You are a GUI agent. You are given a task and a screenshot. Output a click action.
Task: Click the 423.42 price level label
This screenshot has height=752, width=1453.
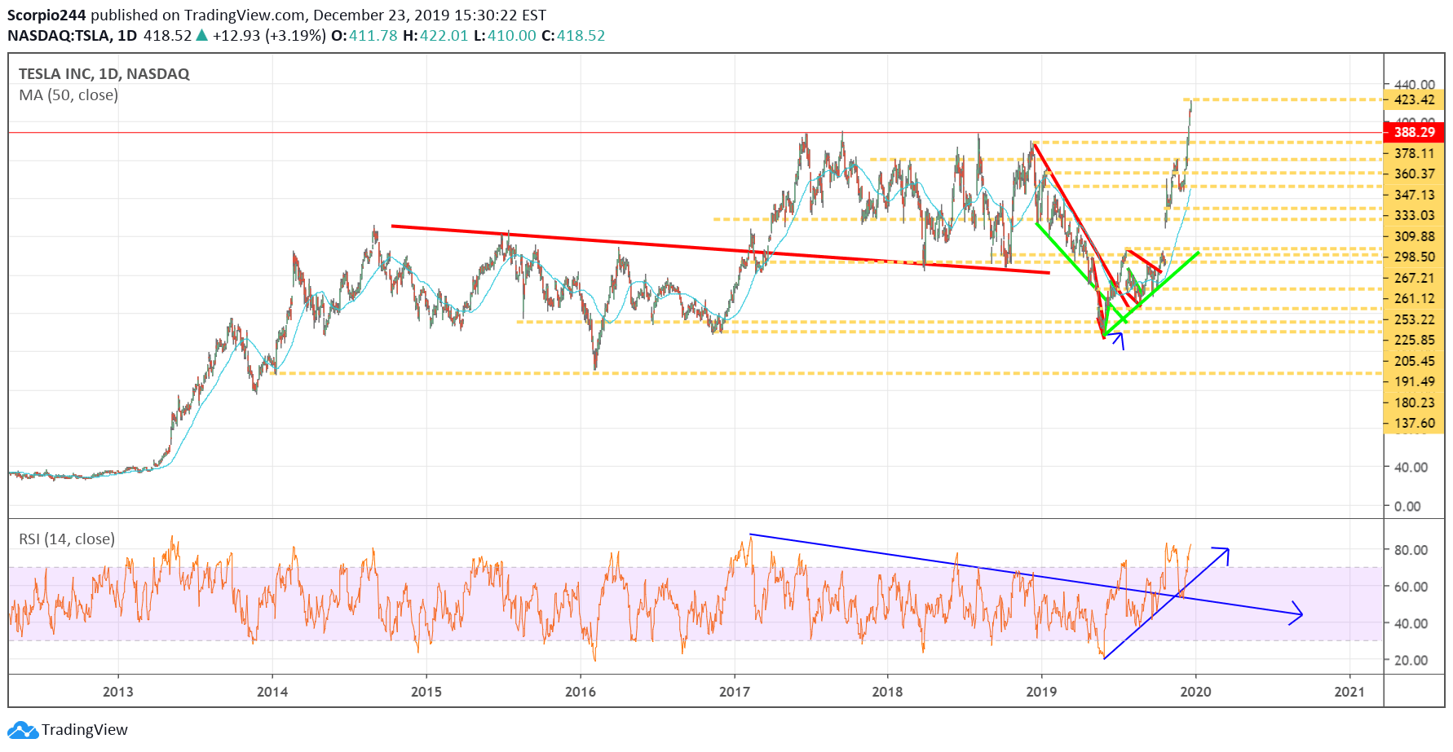[x=1414, y=99]
